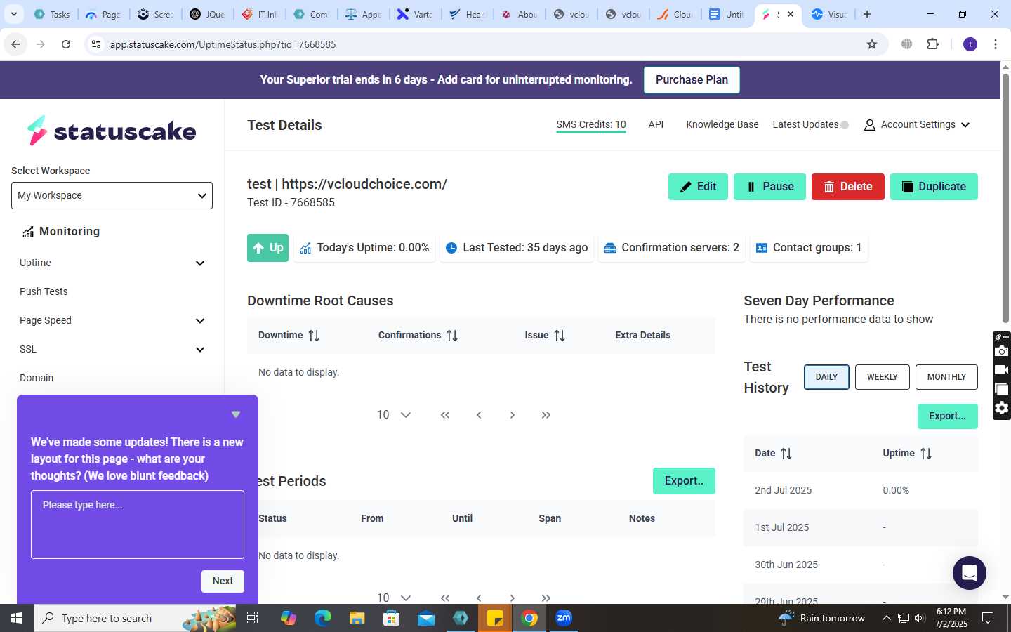Click the gear icon on side panel
Screen dimensions: 1011x632
pyautogui.click(x=1002, y=408)
